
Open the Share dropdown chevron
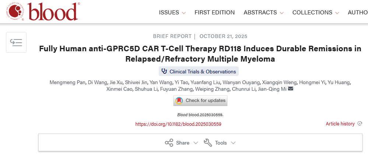[x=196, y=143]
